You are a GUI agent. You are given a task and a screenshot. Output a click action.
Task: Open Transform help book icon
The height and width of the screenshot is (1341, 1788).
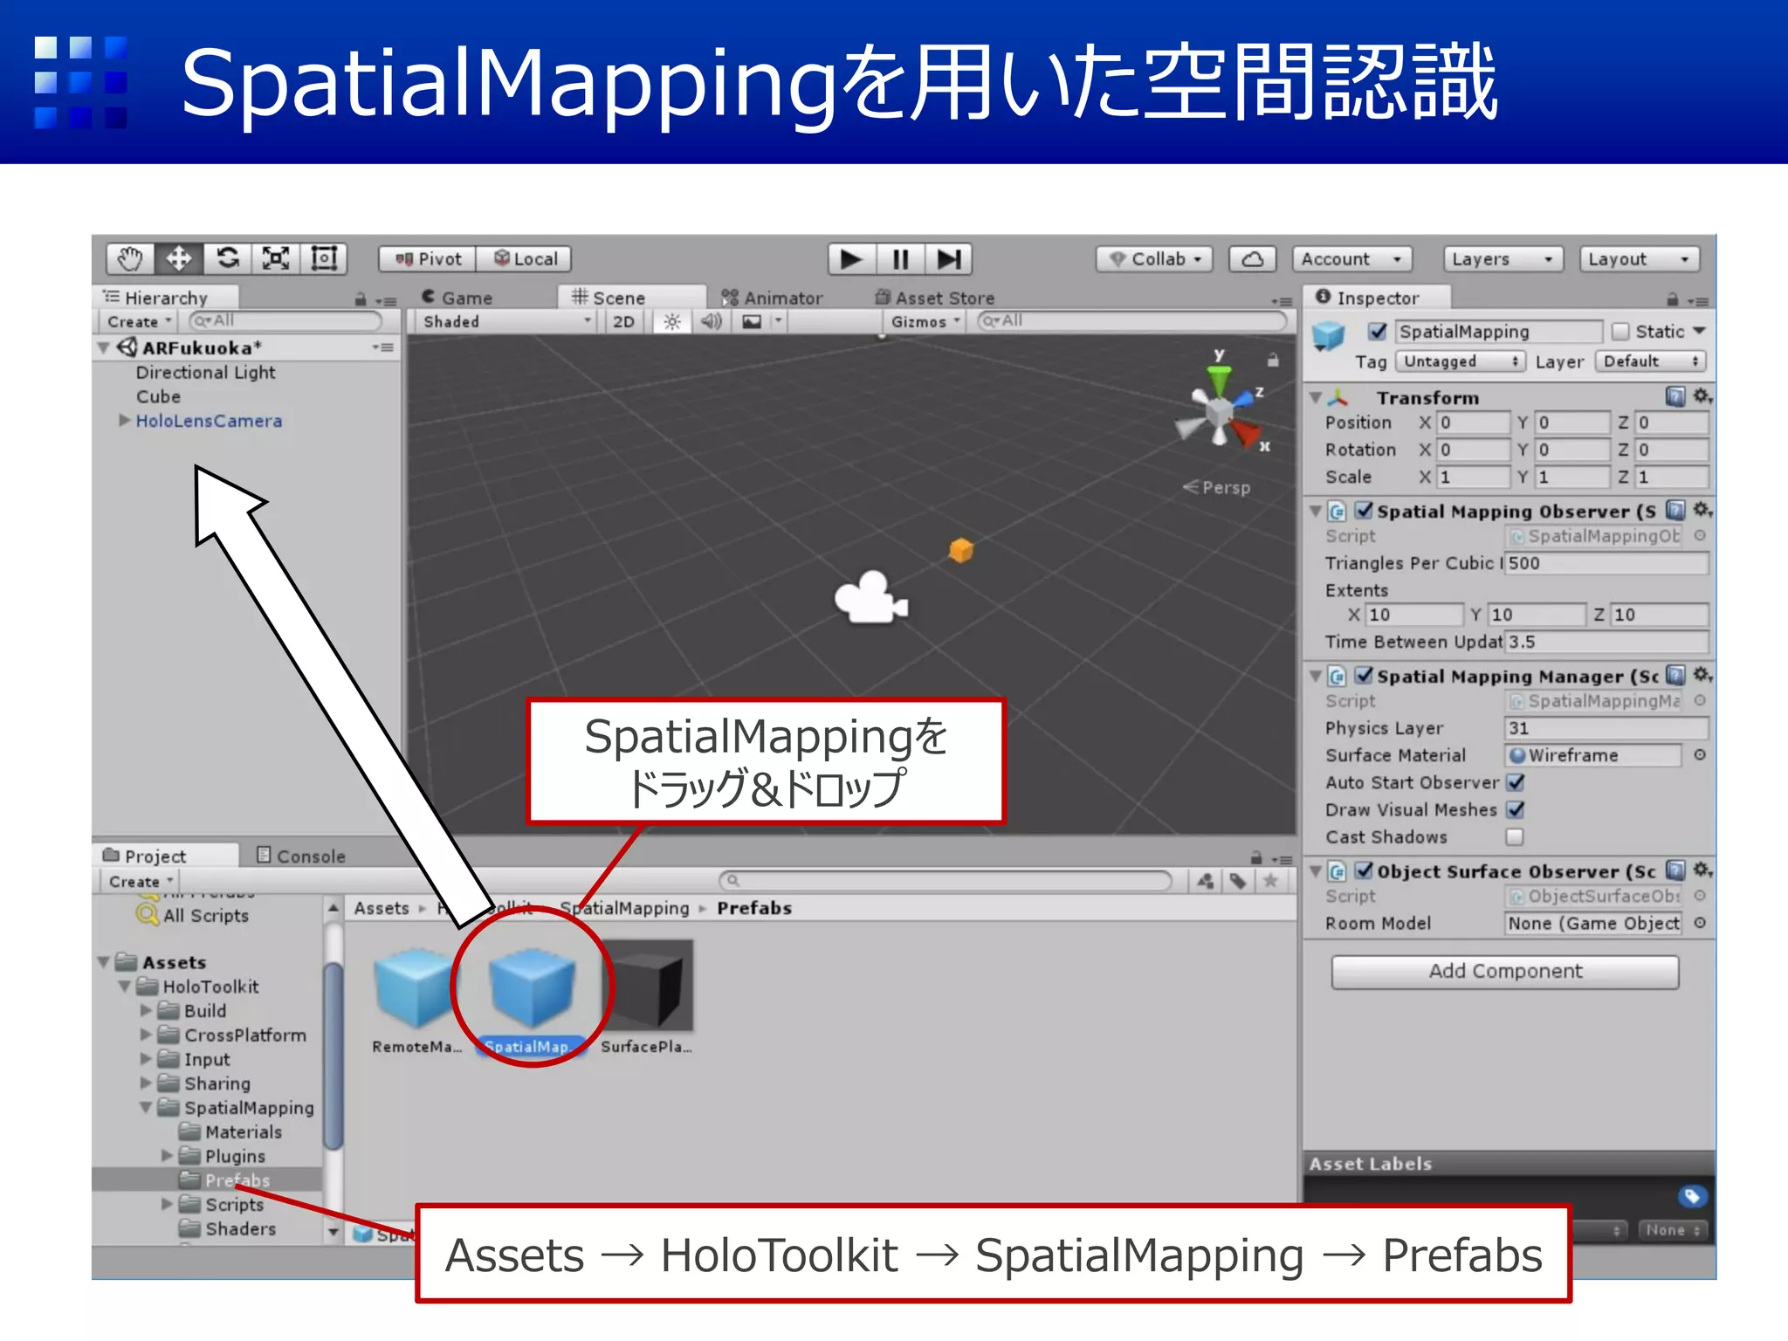[x=1675, y=397]
